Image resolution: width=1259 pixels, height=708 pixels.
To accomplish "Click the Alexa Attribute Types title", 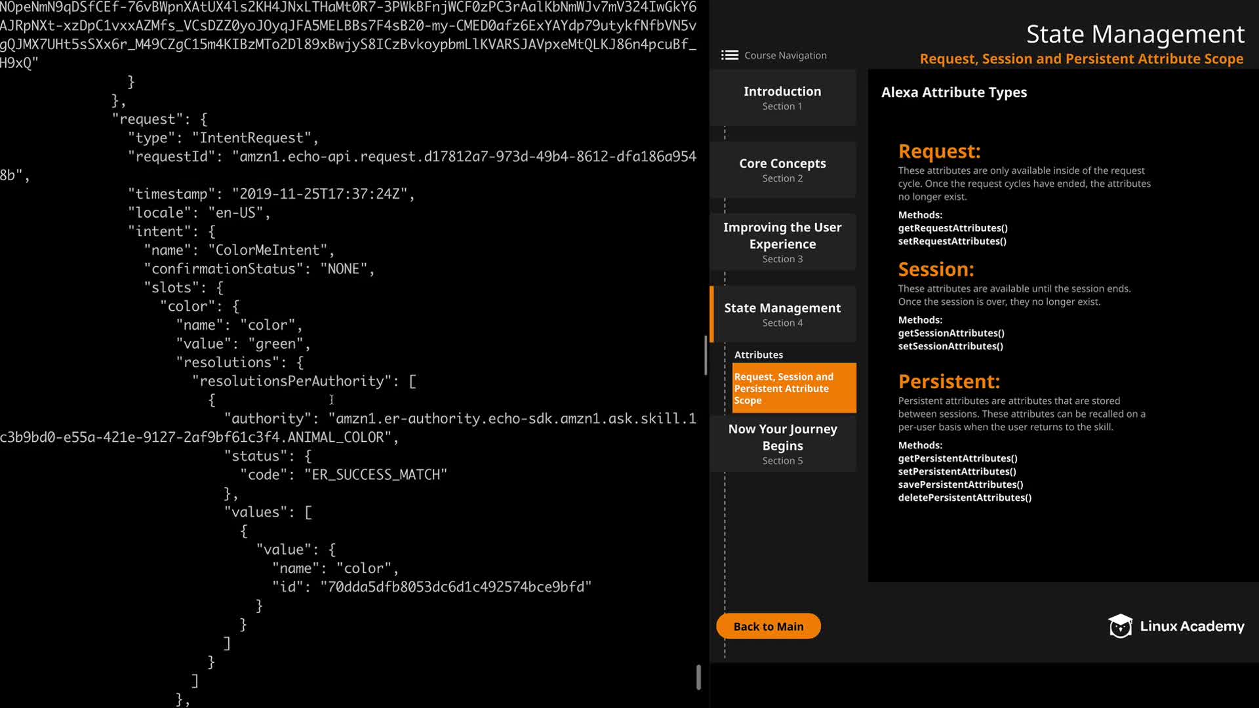I will tap(953, 92).
